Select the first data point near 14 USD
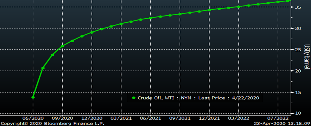The image size is (311, 126). pos(33,97)
